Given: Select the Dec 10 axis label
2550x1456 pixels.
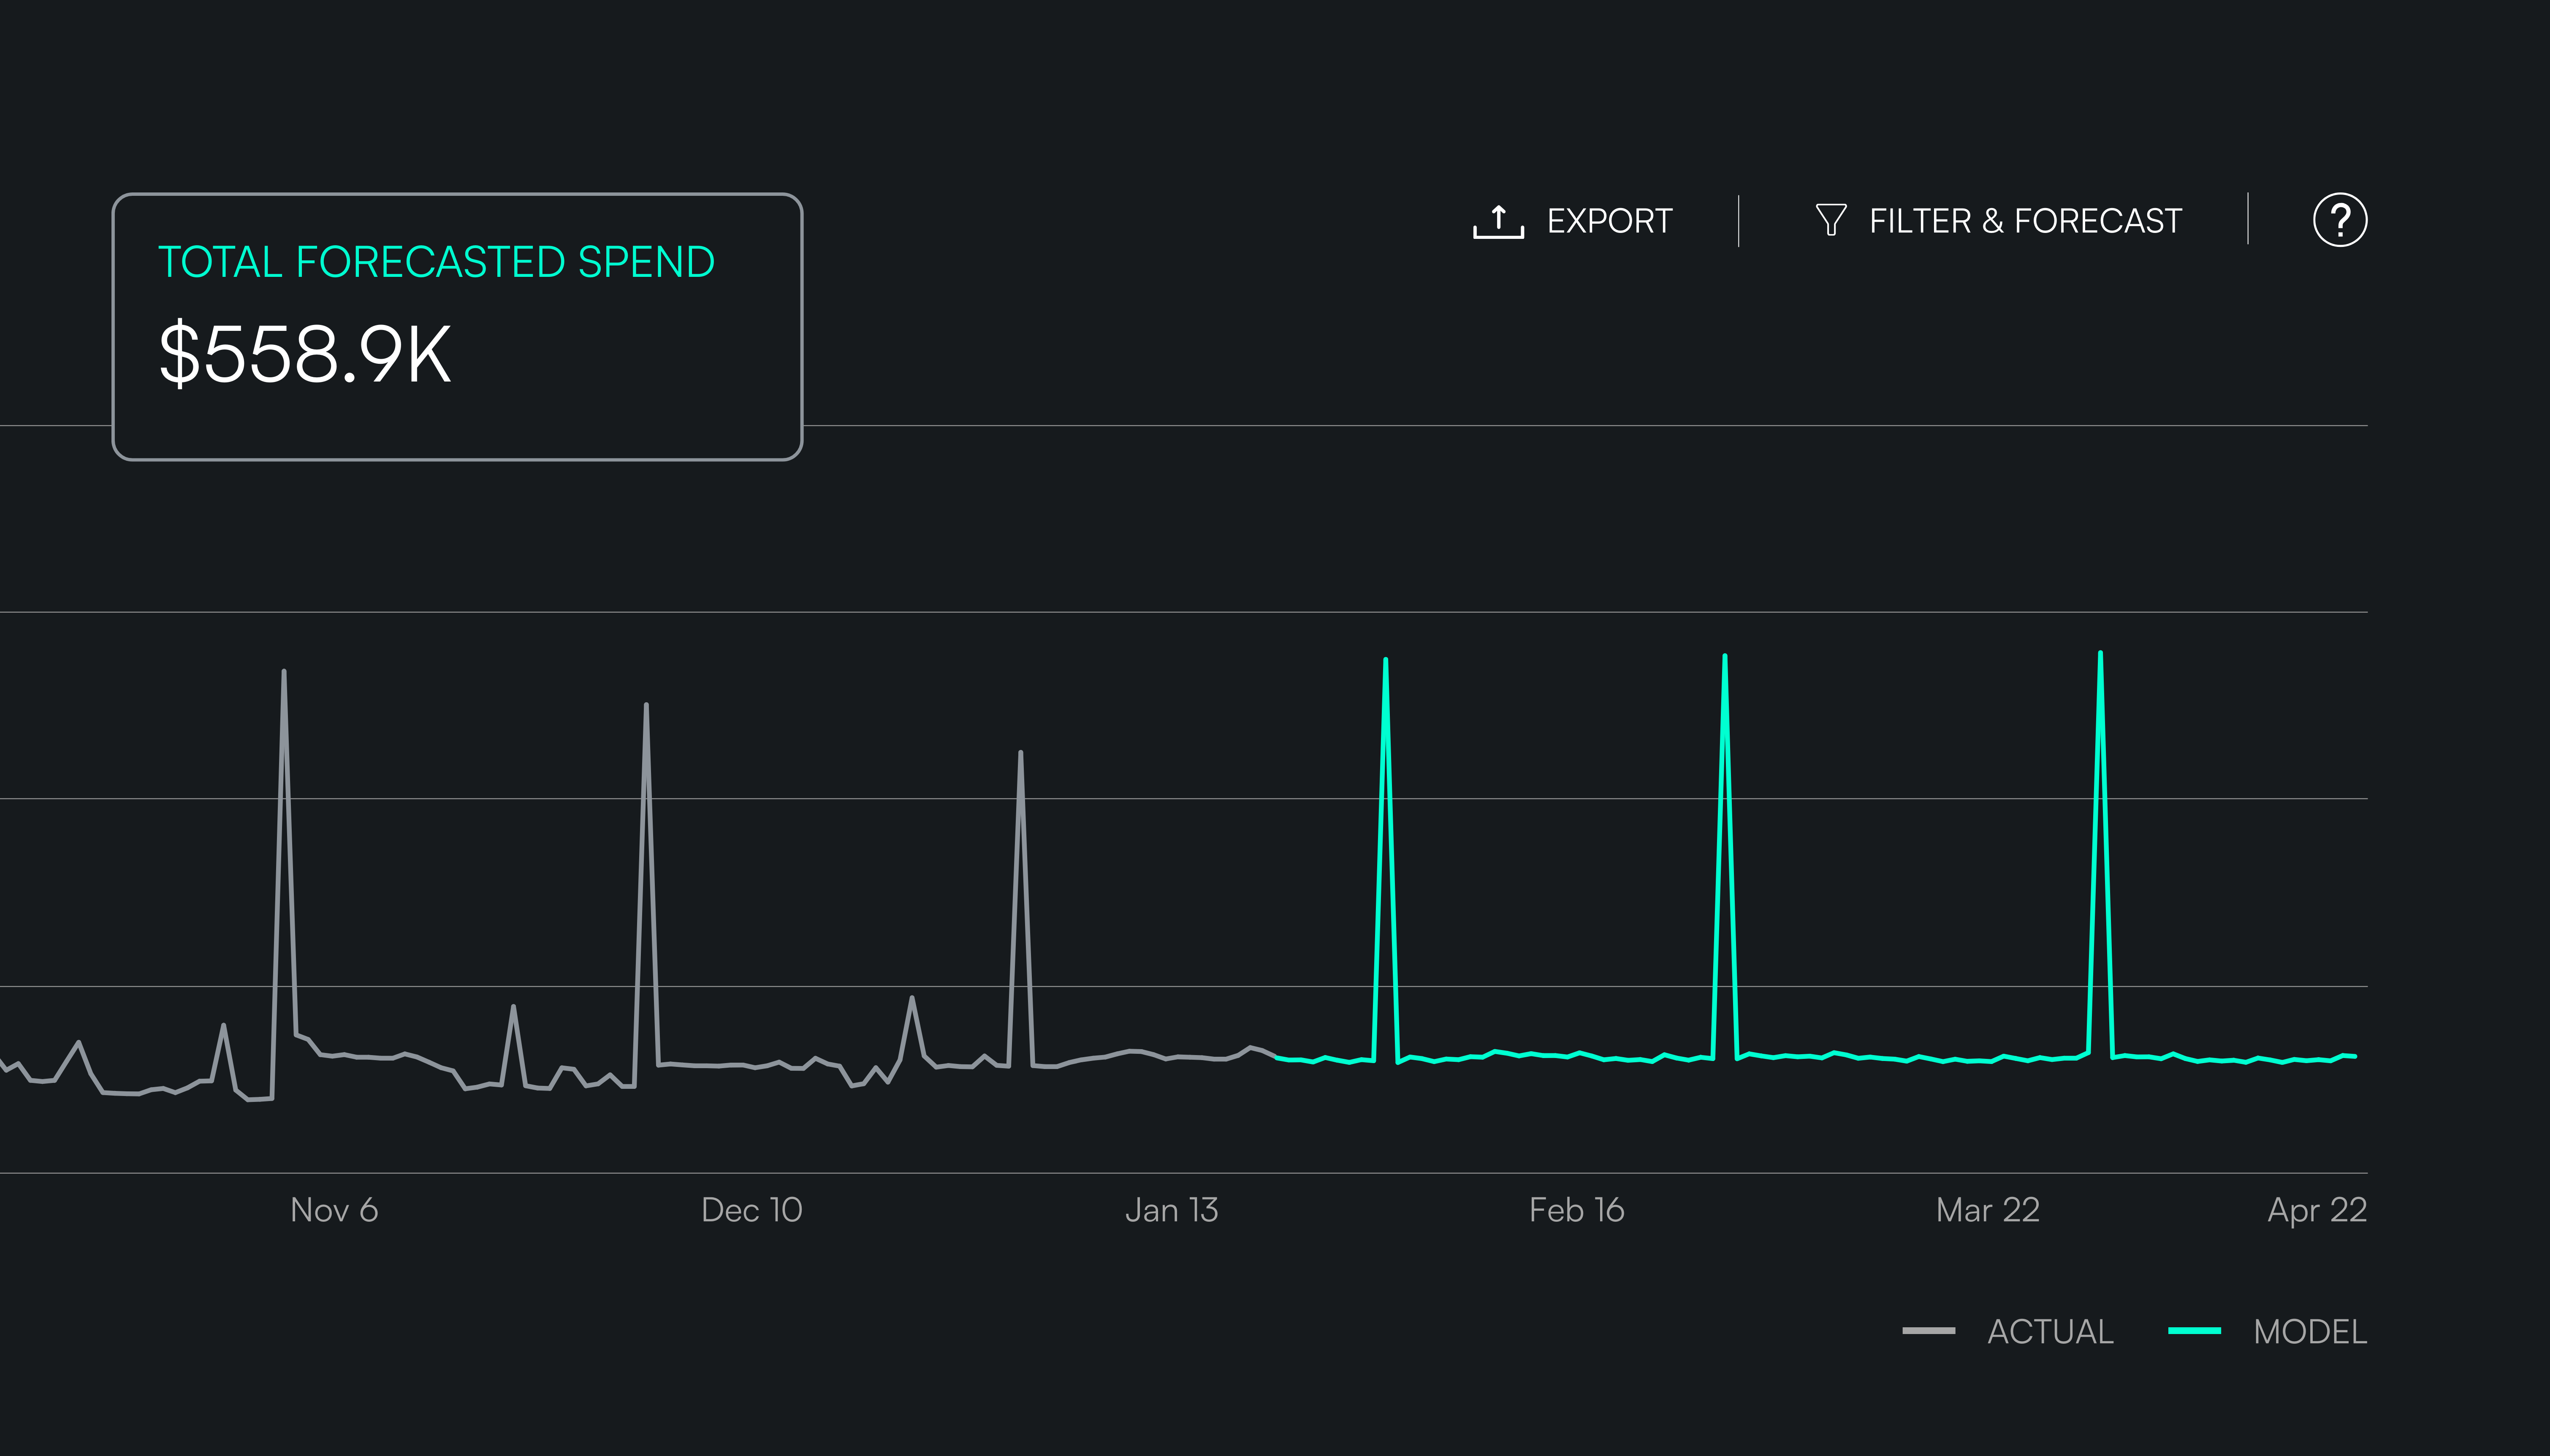Looking at the screenshot, I should [x=751, y=1210].
